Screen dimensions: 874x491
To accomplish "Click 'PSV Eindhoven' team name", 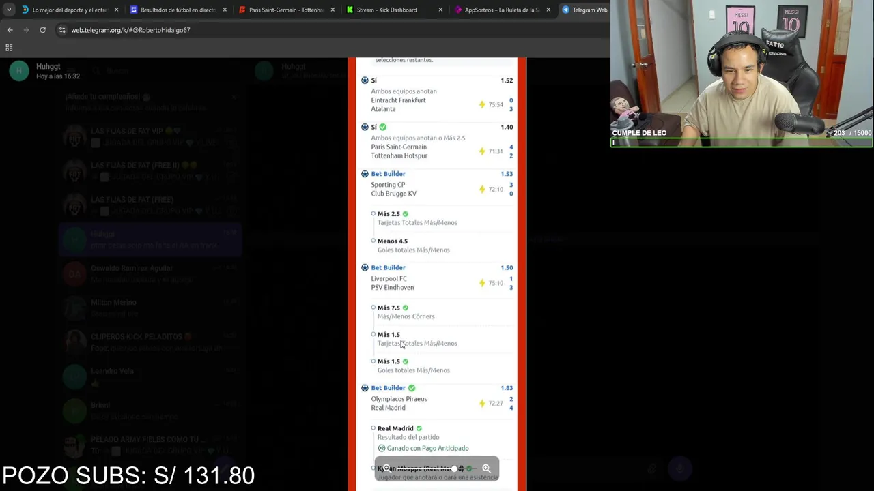I will coord(392,288).
